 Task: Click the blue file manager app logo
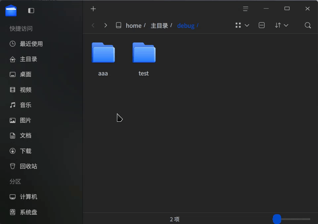11,11
